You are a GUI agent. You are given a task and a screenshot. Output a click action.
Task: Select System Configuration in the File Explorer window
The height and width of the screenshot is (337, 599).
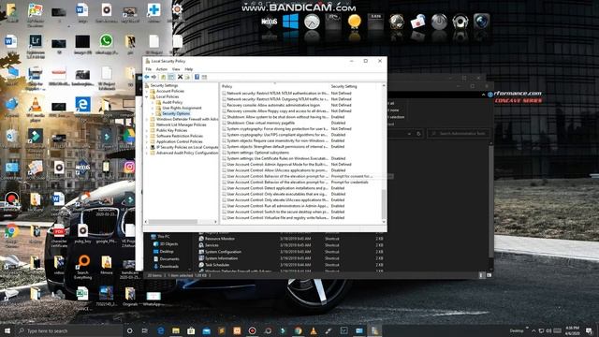click(x=223, y=252)
